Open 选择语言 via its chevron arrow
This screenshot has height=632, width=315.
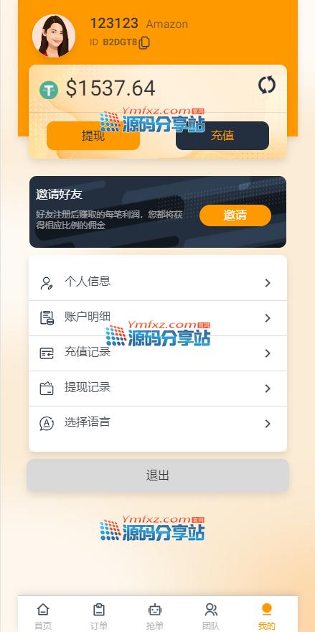point(268,424)
